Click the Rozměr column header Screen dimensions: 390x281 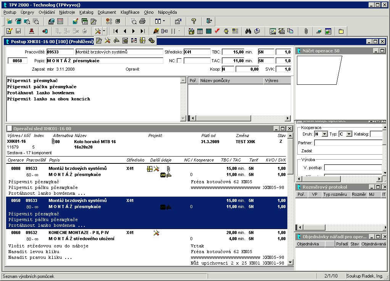point(359,194)
